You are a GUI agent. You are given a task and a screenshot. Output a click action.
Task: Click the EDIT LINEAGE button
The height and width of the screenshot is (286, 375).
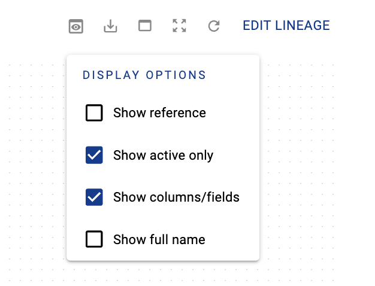pyautogui.click(x=286, y=26)
